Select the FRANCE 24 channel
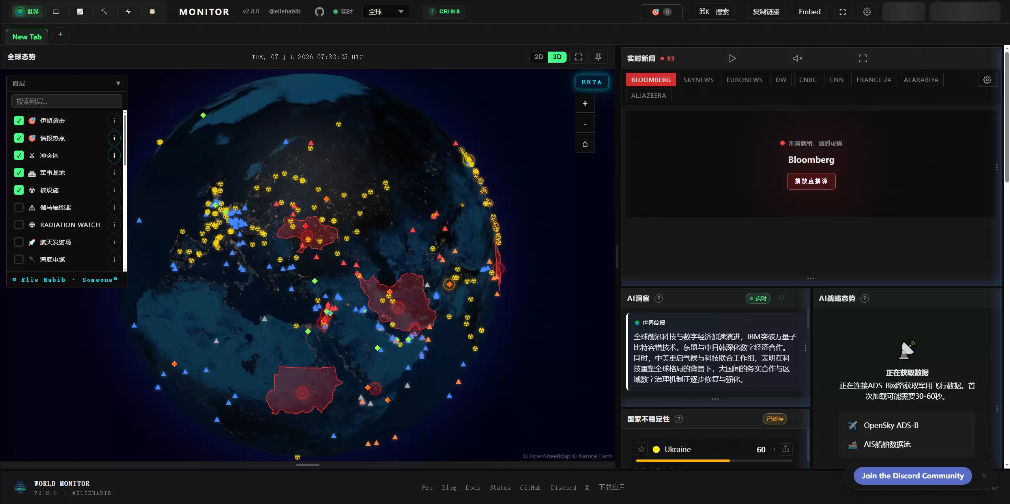This screenshot has width=1010, height=504. (873, 80)
